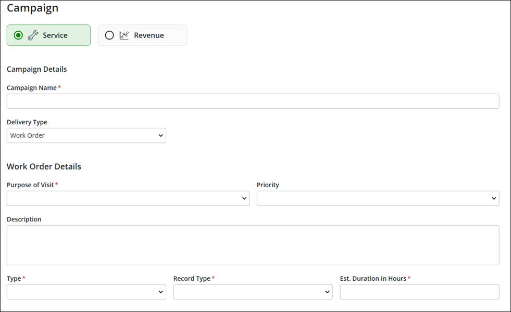The width and height of the screenshot is (511, 312).
Task: Click the Description label
Action: pos(24,219)
